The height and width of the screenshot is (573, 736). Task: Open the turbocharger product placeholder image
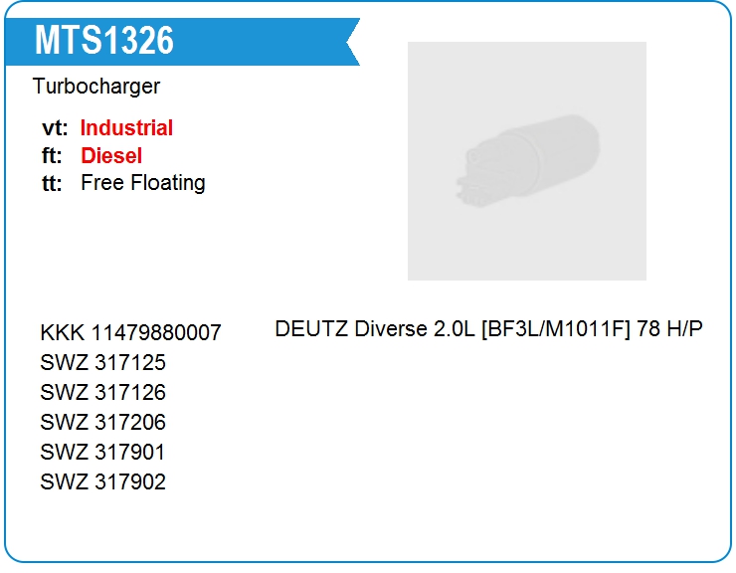[x=527, y=161]
